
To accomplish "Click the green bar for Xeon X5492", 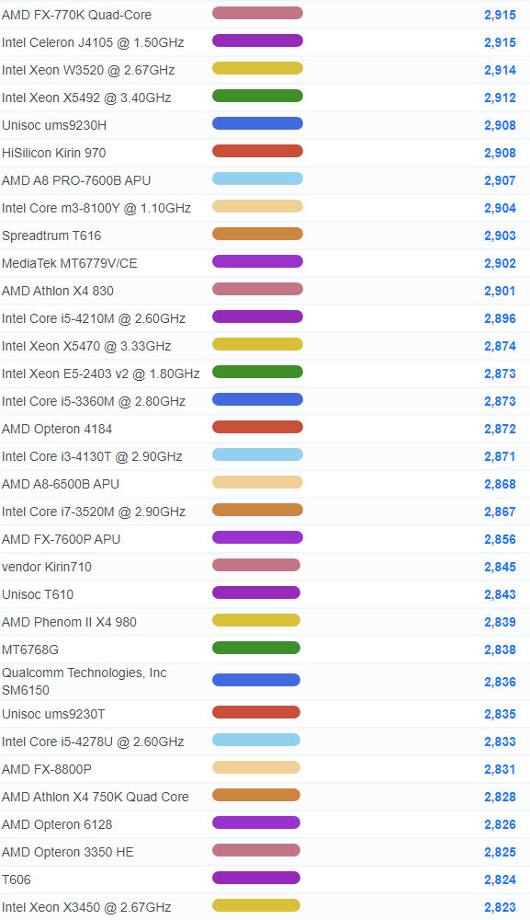I will (x=257, y=96).
